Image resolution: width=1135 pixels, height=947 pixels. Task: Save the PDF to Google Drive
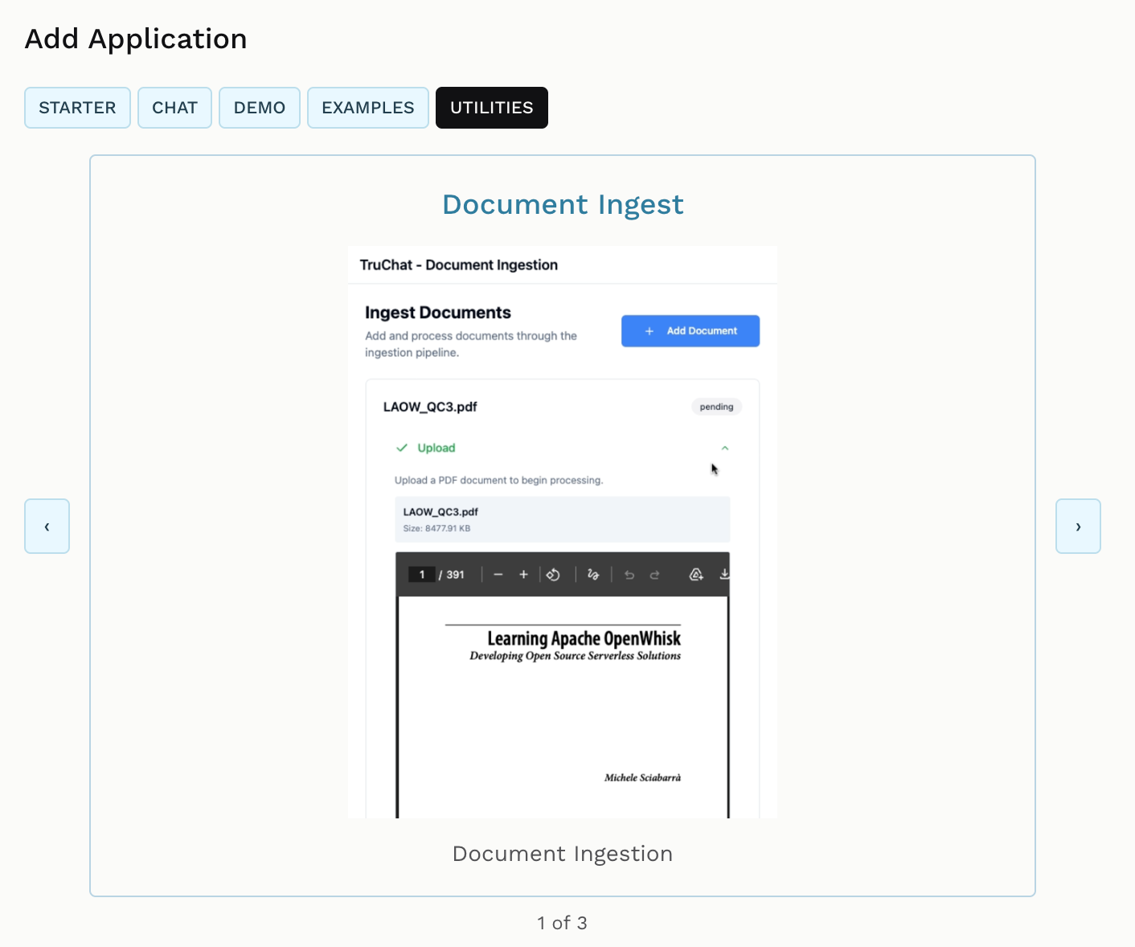coord(696,574)
